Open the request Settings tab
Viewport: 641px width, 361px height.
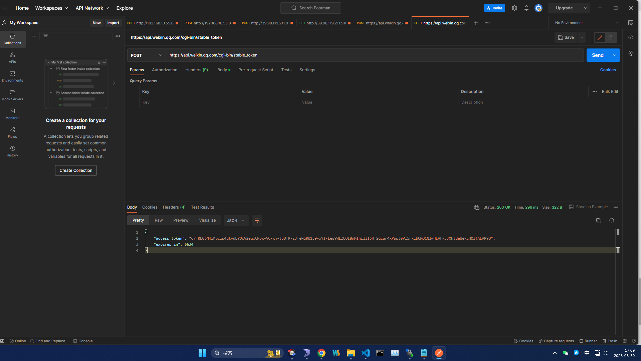pos(307,70)
